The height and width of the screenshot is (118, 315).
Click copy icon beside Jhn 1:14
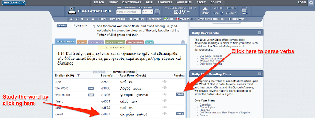tap(74, 26)
